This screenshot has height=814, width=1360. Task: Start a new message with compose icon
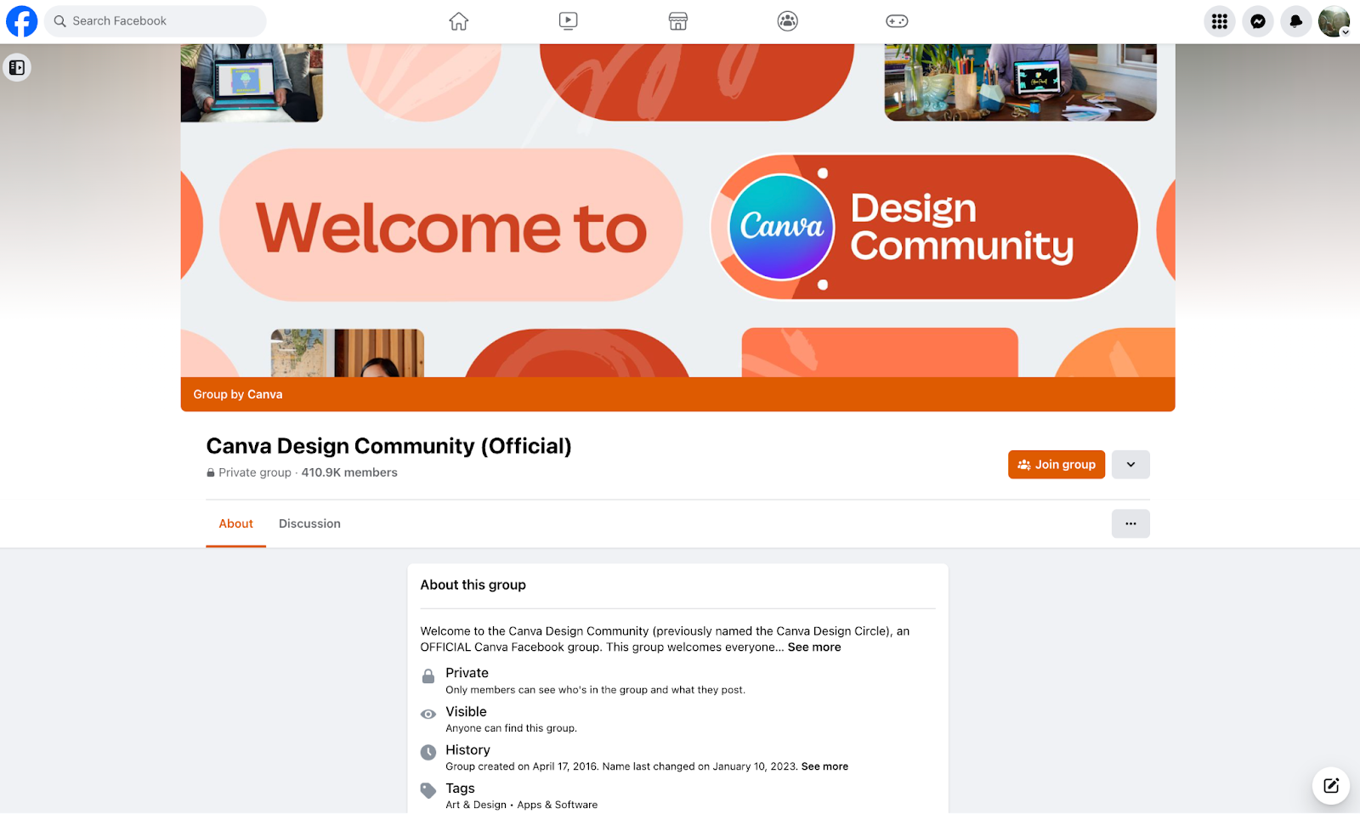tap(1330, 786)
